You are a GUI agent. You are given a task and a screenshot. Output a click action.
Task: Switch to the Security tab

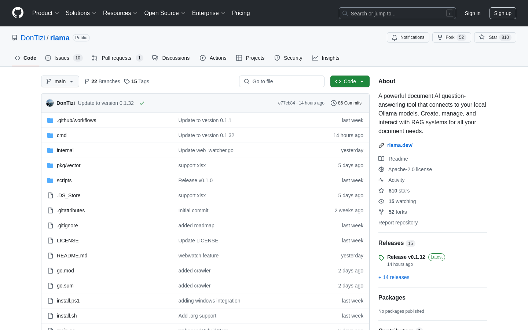pos(288,58)
